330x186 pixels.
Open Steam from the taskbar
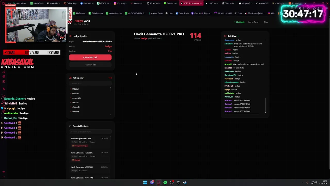click(185, 182)
